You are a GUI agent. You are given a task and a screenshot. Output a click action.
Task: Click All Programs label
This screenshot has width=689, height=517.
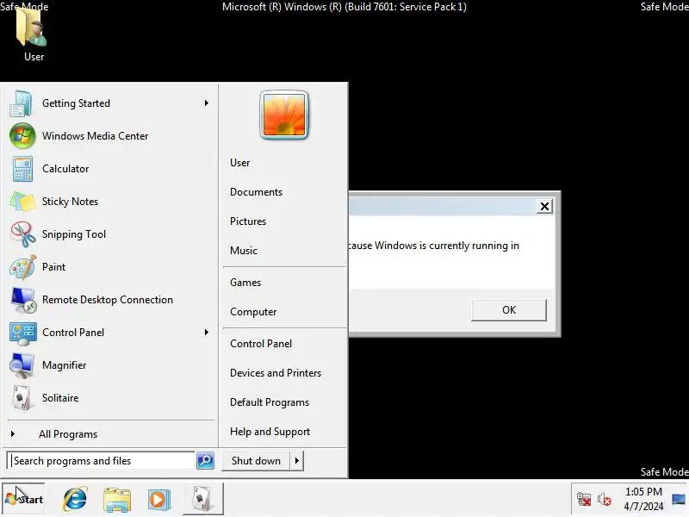pos(68,434)
